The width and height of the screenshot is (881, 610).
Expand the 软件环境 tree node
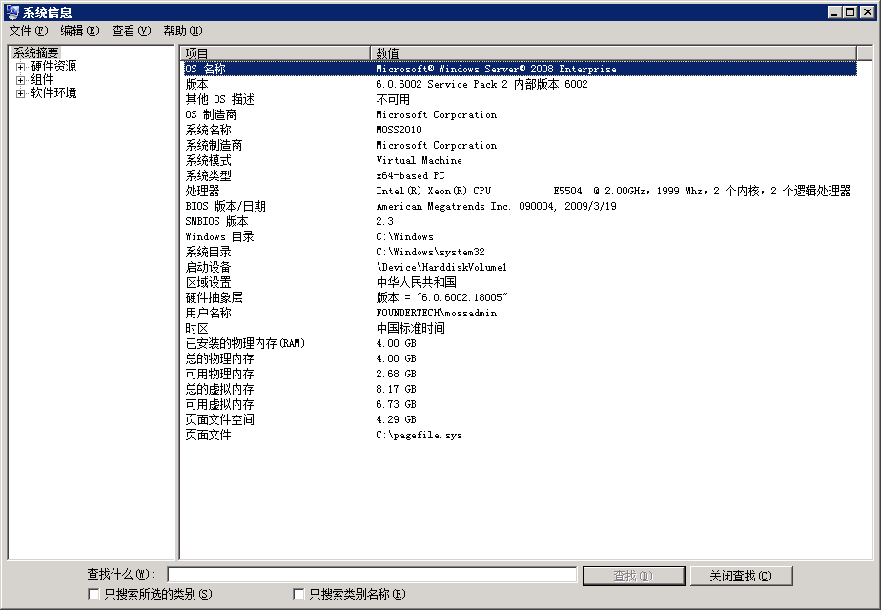(x=20, y=93)
